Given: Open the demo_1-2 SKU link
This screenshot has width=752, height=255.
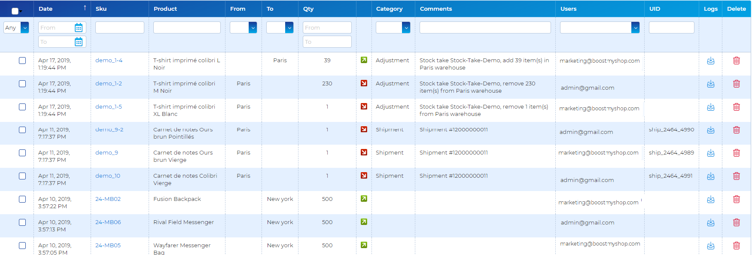Looking at the screenshot, I should coord(109,83).
